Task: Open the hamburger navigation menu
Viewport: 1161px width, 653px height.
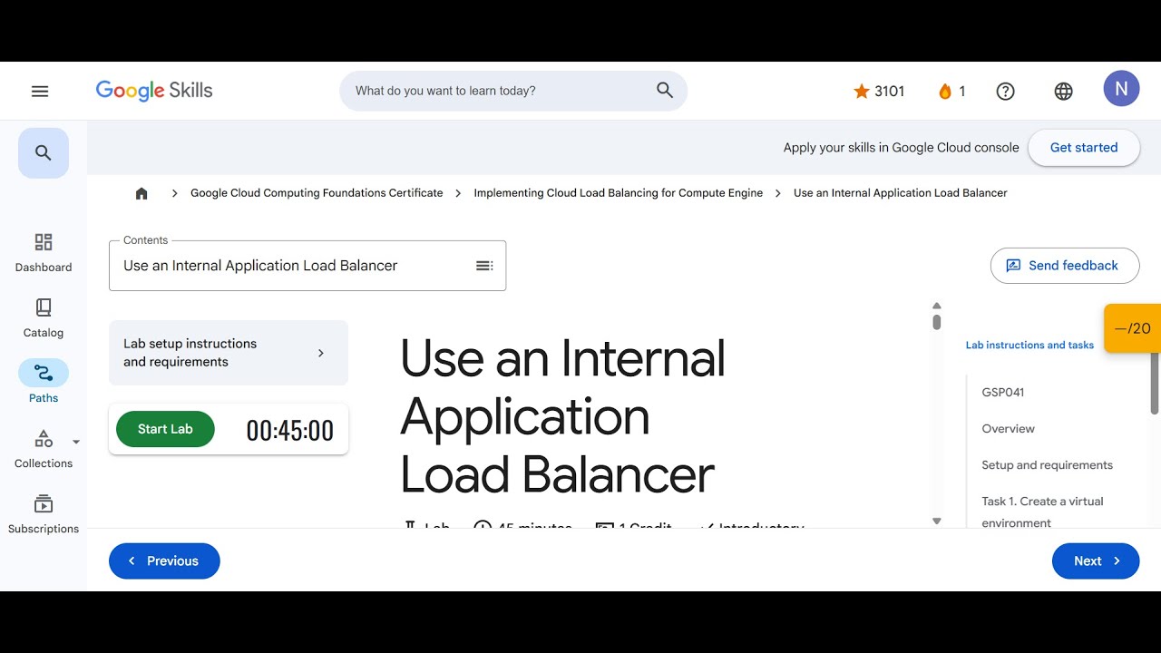Action: click(x=40, y=91)
